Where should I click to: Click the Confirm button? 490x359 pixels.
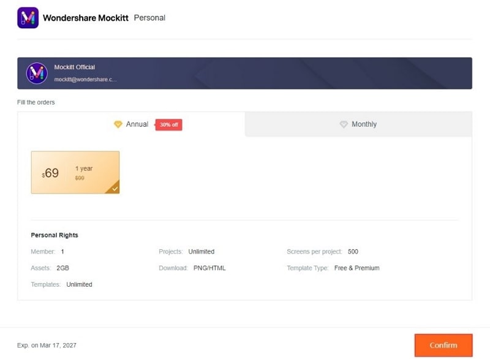pos(443,346)
